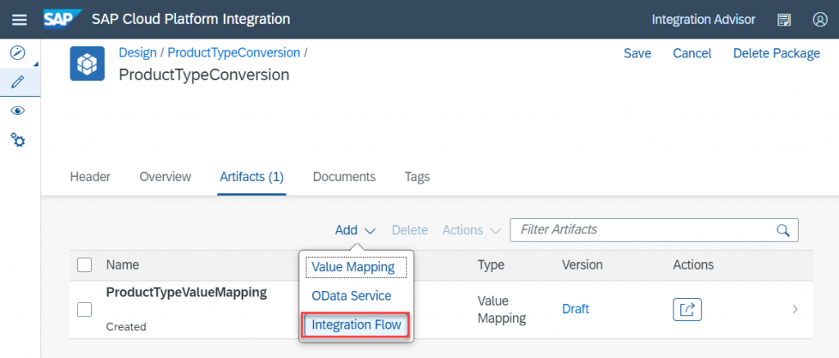This screenshot has height=358, width=839.
Task: Switch to the Overview tab
Action: 165,177
